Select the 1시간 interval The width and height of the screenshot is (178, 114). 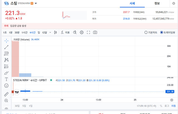24,33
